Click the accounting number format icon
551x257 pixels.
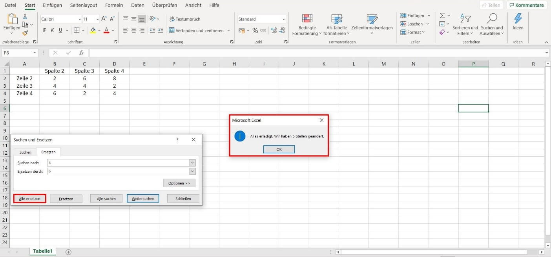click(x=242, y=30)
